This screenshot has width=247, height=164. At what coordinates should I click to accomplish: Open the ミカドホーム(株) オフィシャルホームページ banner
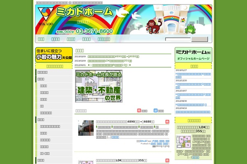[193, 55]
